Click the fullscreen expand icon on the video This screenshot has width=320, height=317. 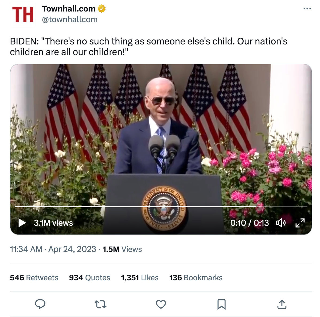(301, 223)
